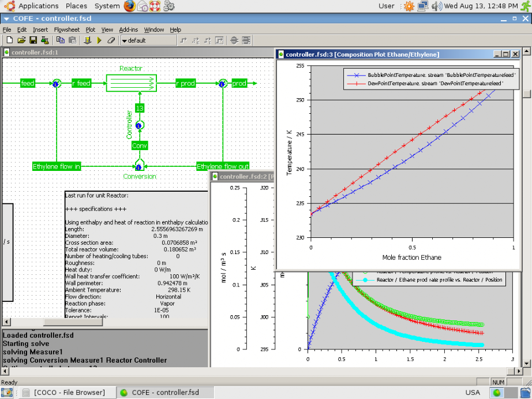Open the Flowsheet menu
Screen dimensions: 532x399
coord(66,29)
